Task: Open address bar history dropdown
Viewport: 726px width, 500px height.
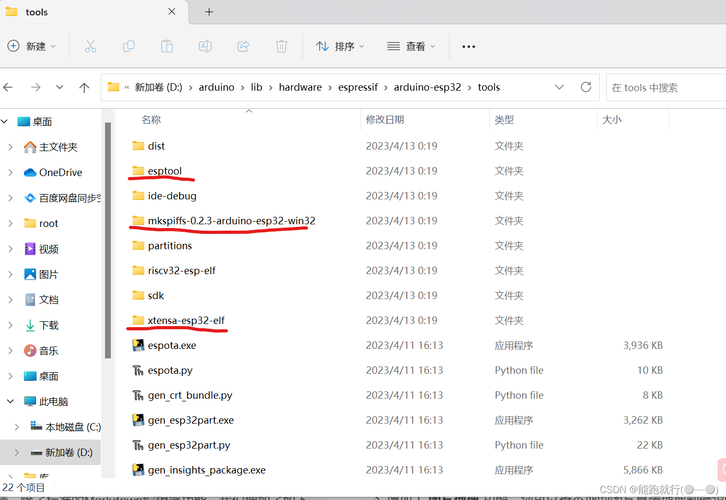Action: coord(559,87)
